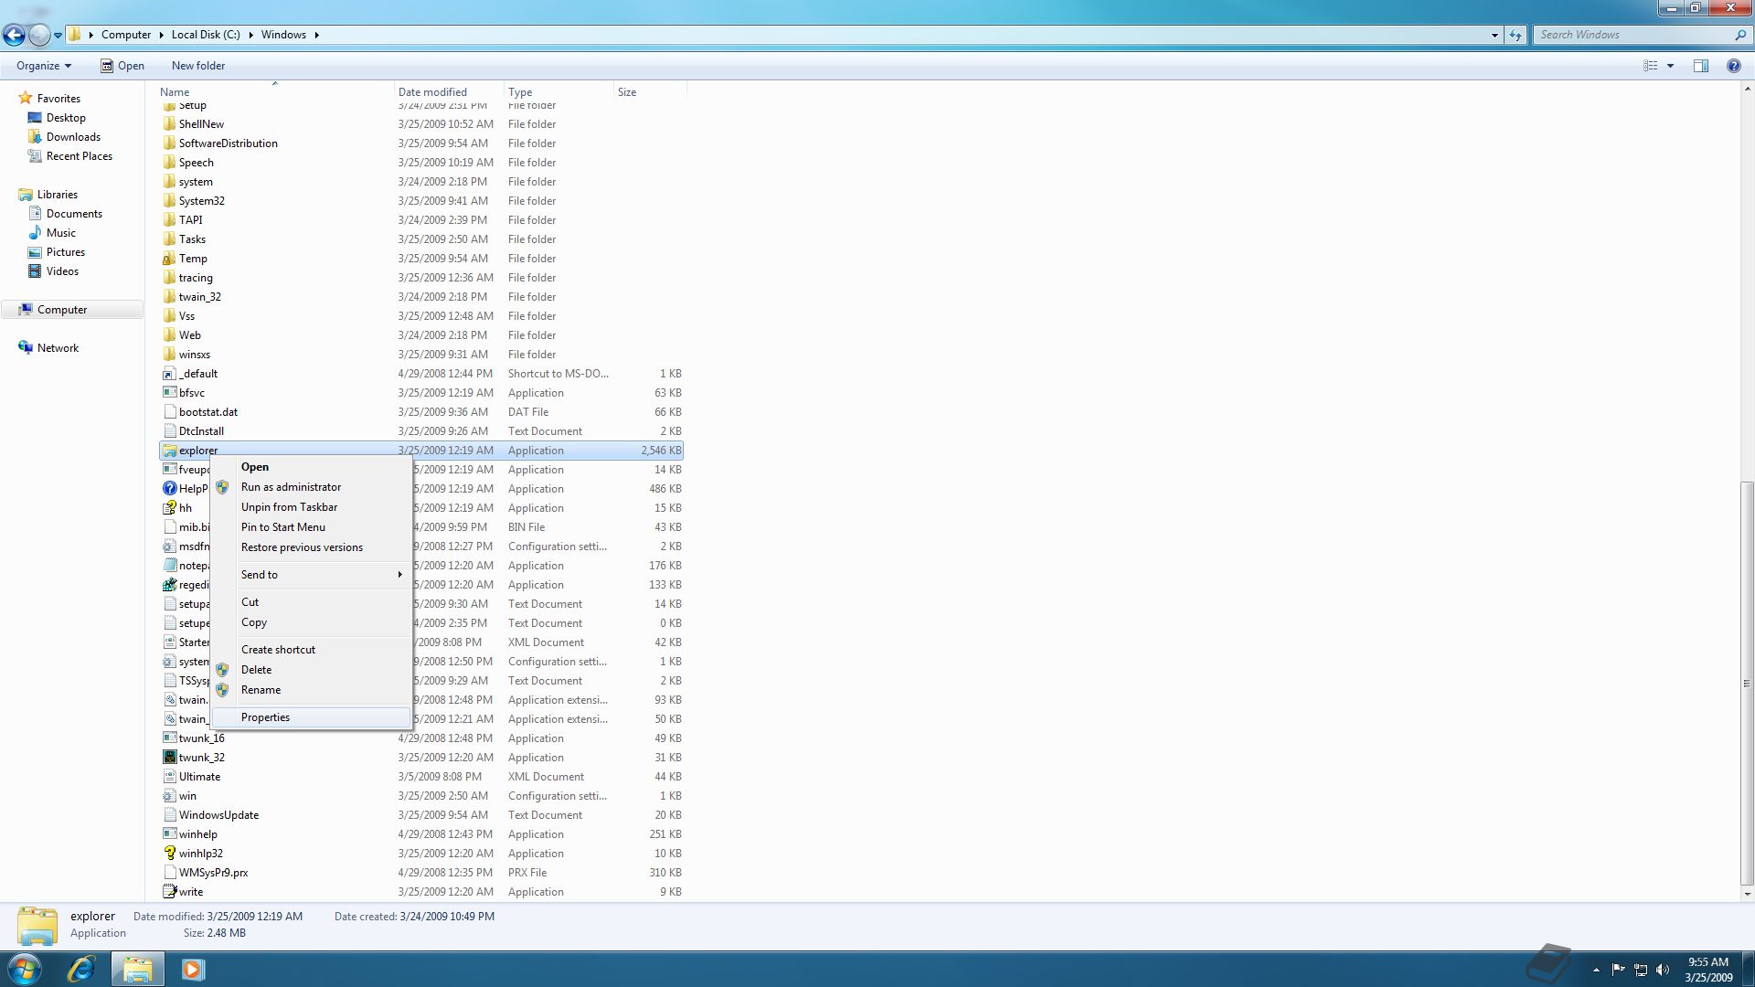Screen dimensions: 1755x987
Task: Open Windows Media Player taskbar icon
Action: click(193, 969)
